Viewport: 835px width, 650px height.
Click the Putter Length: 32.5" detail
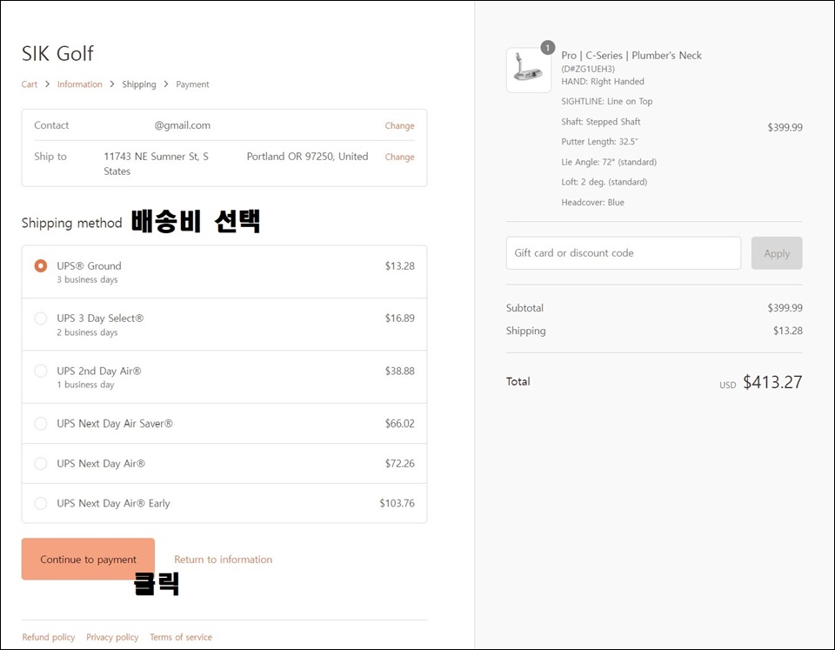coord(599,142)
